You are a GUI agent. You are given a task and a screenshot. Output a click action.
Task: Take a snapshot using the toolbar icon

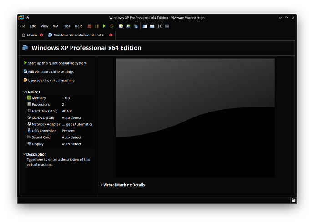pos(121,26)
